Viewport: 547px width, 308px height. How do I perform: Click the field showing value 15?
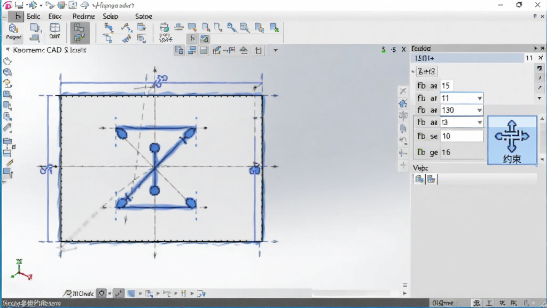coord(446,86)
